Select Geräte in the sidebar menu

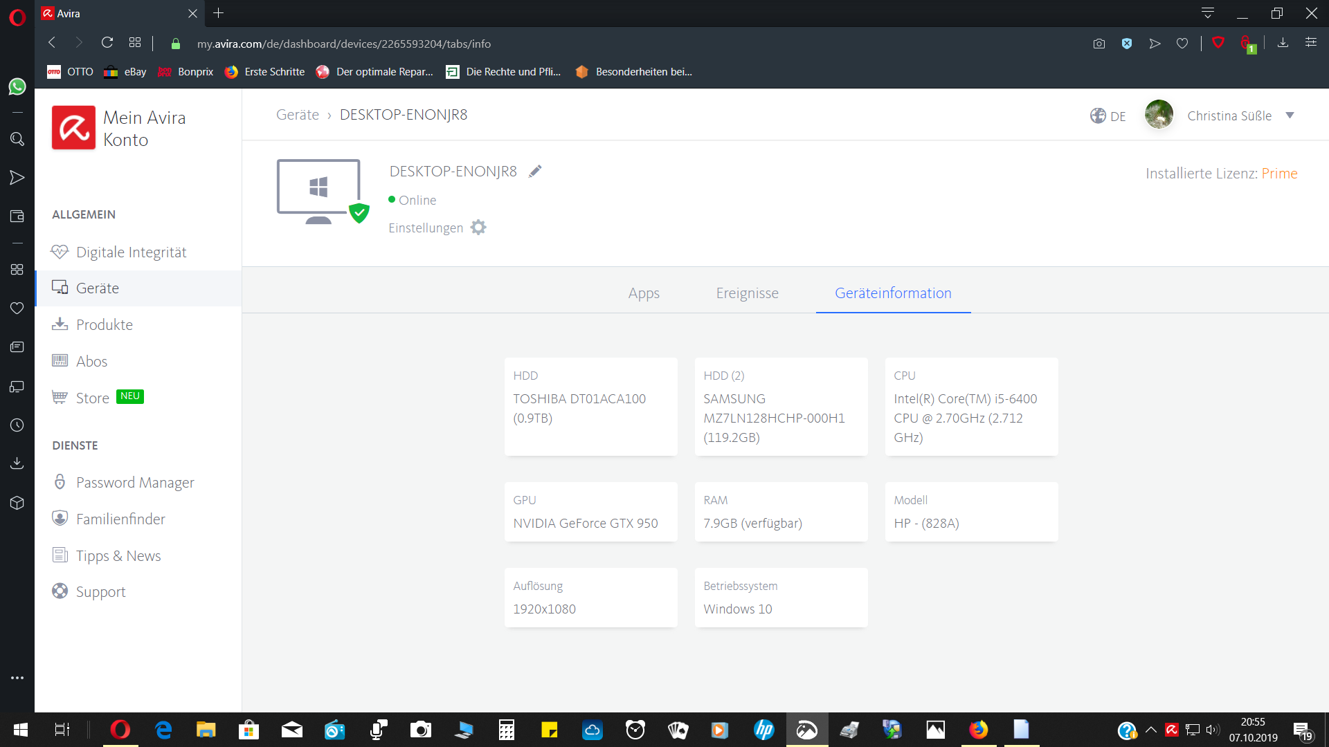[138, 288]
